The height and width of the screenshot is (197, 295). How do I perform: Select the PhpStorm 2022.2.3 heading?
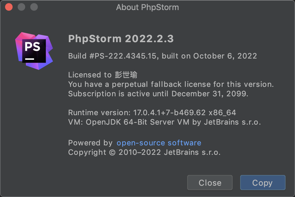121,39
